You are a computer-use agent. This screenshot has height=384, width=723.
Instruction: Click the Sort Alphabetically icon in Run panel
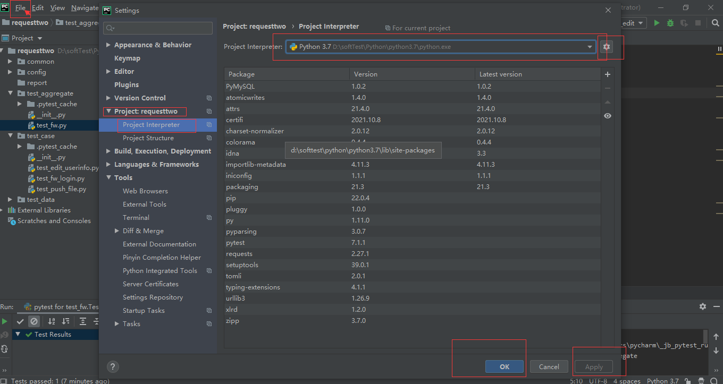coord(52,321)
